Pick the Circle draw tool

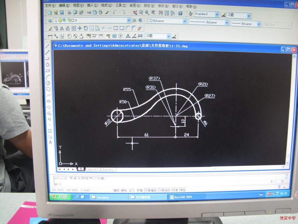pos(48,83)
